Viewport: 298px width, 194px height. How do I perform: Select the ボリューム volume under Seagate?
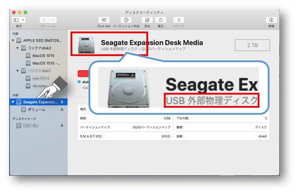point(39,109)
